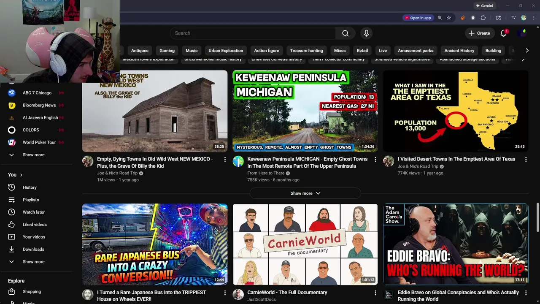The height and width of the screenshot is (304, 540).
Task: Open options for Keweenaw Peninsula video
Action: tap(375, 160)
